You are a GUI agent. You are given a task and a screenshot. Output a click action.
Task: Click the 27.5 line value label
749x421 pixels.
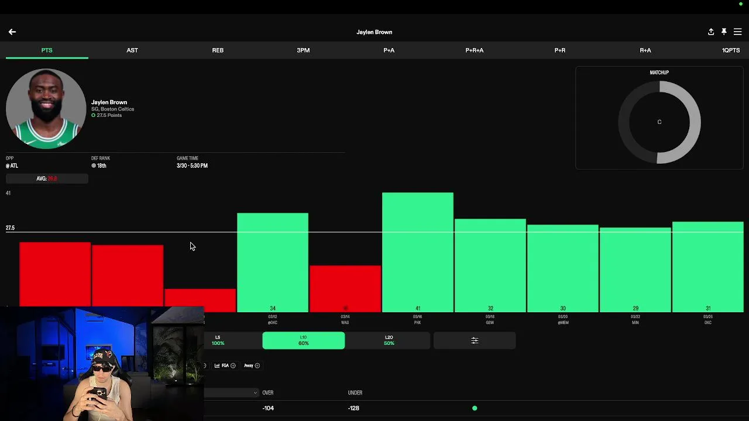10,228
